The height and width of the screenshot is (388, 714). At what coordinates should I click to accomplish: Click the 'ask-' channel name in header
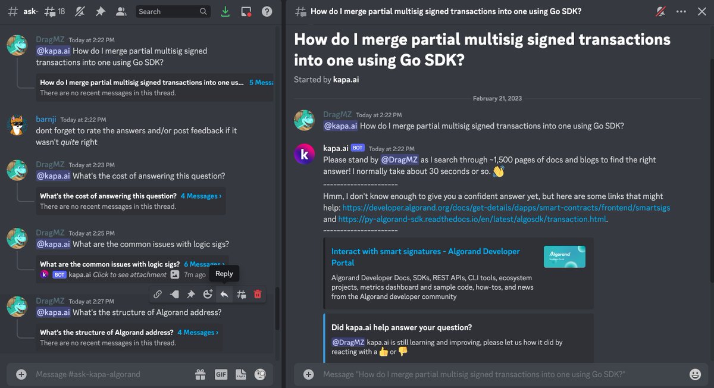tap(30, 11)
